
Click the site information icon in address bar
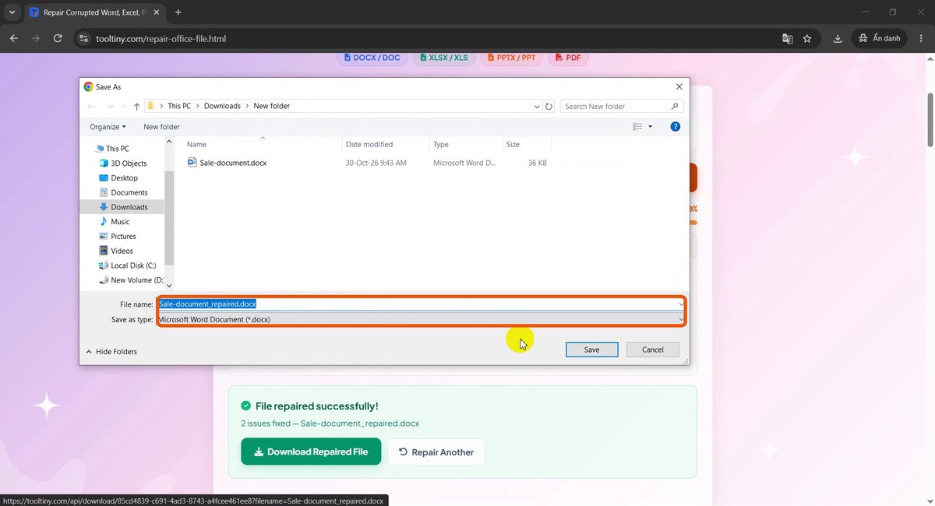[x=85, y=38]
